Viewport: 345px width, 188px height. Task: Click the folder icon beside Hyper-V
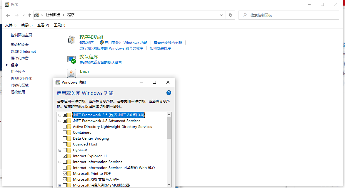pyautogui.click(x=69, y=150)
